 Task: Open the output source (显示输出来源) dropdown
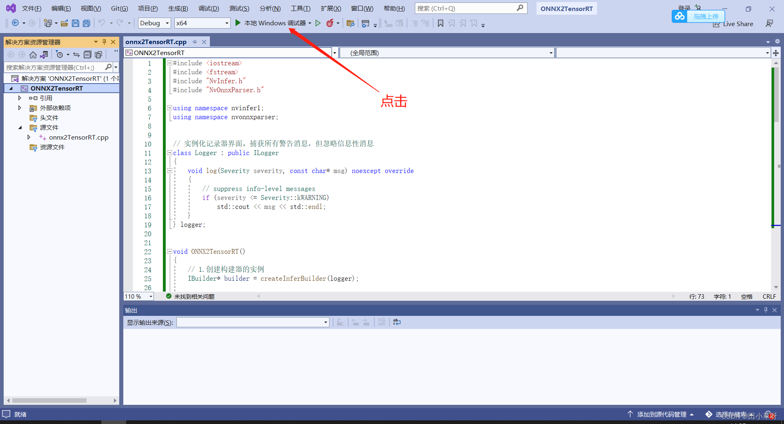tap(325, 322)
